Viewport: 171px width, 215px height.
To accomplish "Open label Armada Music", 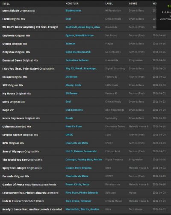I will click(x=113, y=201).
